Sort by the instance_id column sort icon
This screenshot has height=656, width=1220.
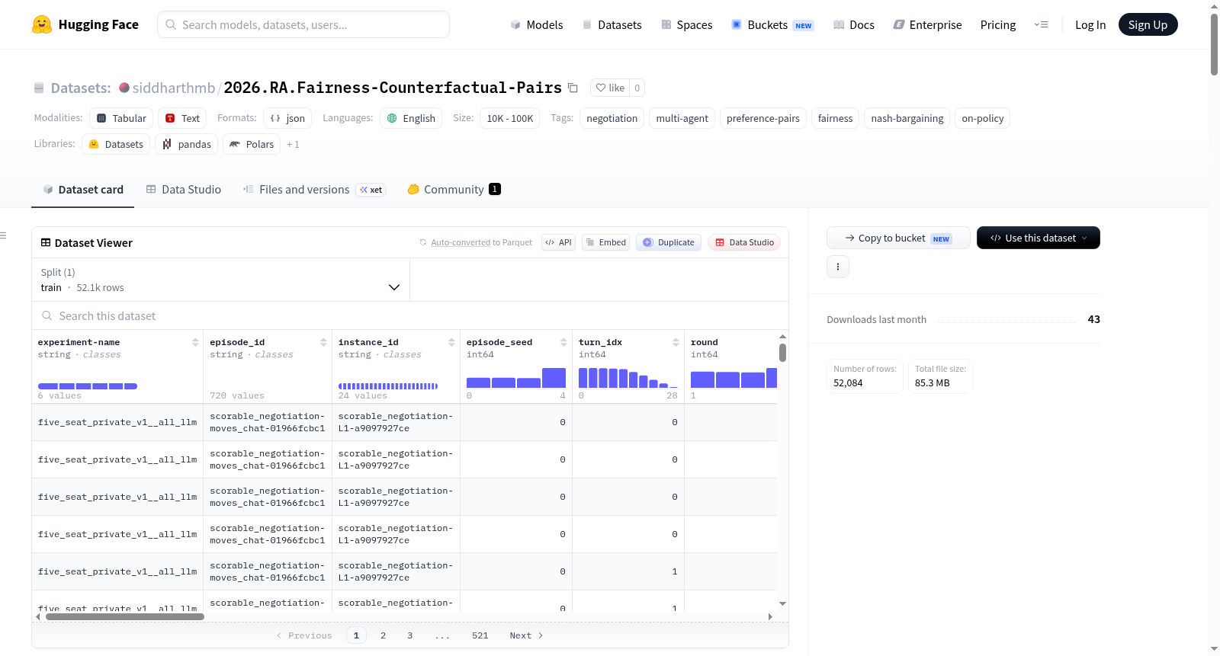coord(452,342)
